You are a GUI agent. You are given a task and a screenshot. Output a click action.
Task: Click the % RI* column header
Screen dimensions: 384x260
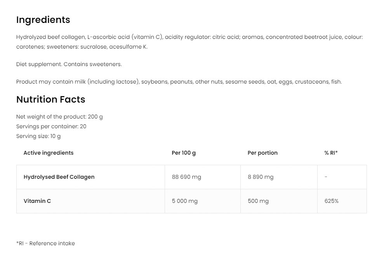coord(331,153)
